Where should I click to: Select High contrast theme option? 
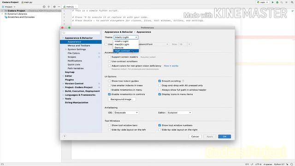click(x=126, y=51)
